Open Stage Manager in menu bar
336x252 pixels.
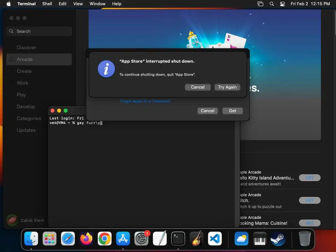(260, 4)
